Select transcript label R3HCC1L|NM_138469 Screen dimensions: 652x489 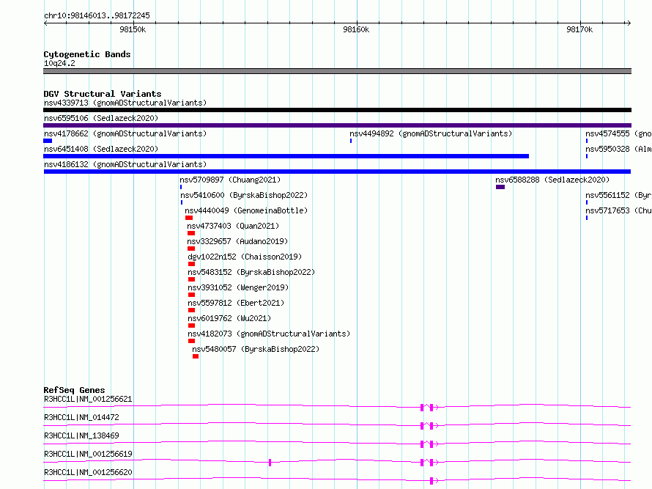pyautogui.click(x=81, y=435)
